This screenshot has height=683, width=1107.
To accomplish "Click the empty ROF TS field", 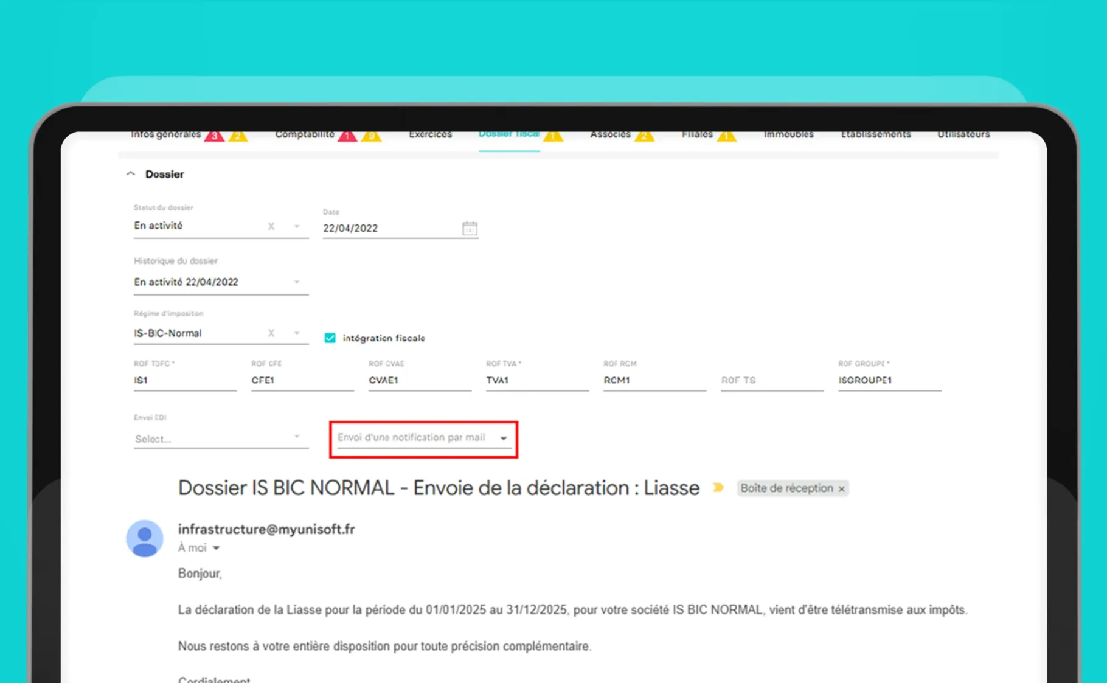I will click(772, 380).
